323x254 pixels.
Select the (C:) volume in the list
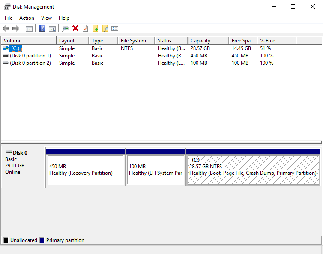click(x=16, y=48)
